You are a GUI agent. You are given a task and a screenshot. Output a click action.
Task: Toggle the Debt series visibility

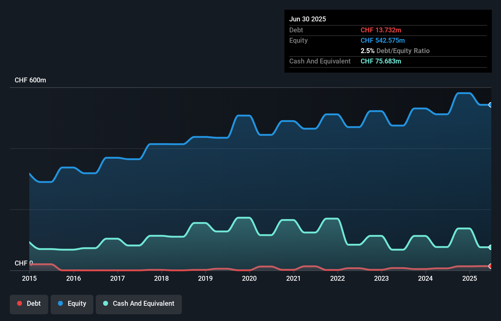pyautogui.click(x=29, y=304)
